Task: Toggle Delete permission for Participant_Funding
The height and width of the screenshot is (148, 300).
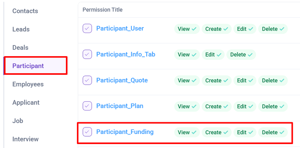Action: [273, 132]
